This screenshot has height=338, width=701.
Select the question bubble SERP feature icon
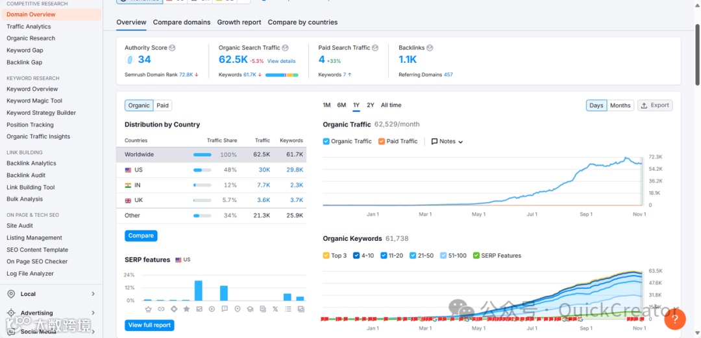point(225,309)
